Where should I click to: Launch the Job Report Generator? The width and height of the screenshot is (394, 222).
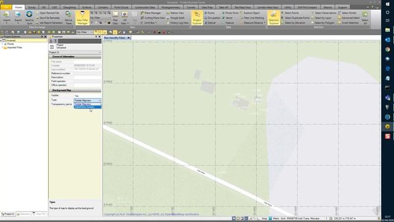49,23
